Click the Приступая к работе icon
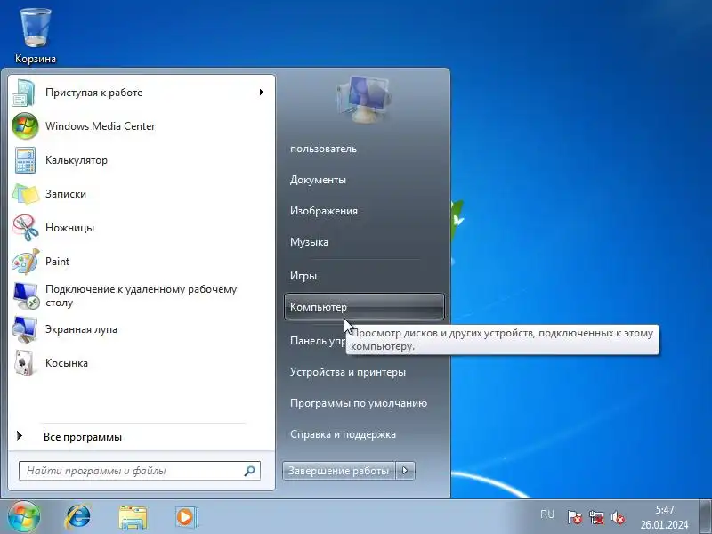This screenshot has height=534, width=712. pyautogui.click(x=25, y=93)
